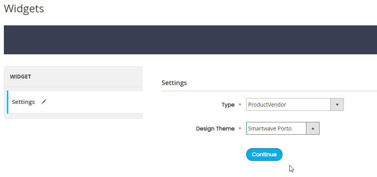Select the Type field showing ProductVendor
This screenshot has height=177, width=377.
[x=295, y=105]
